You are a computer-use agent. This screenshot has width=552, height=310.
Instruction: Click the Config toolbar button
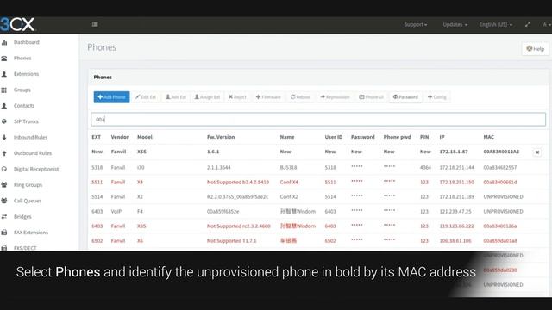437,97
